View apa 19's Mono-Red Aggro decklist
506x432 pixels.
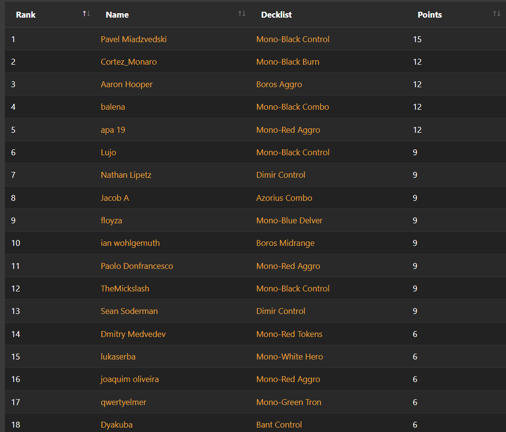(x=288, y=130)
